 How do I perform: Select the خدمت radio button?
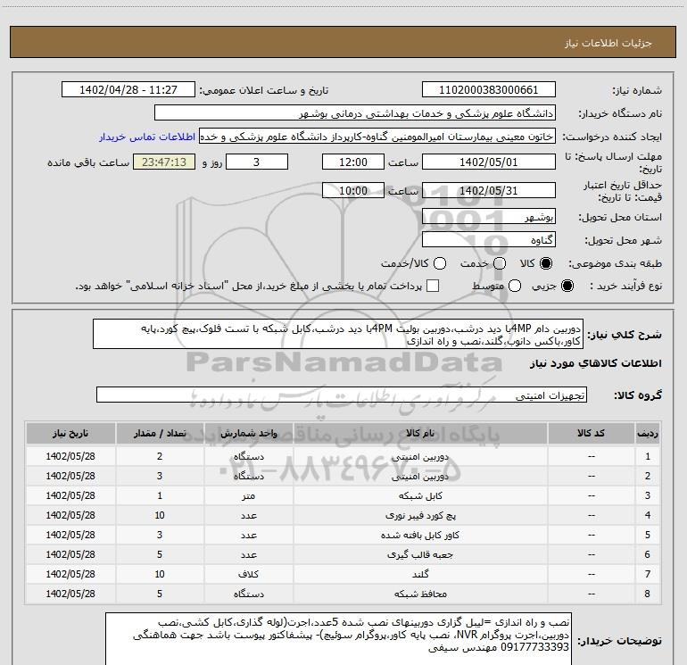coord(500,263)
